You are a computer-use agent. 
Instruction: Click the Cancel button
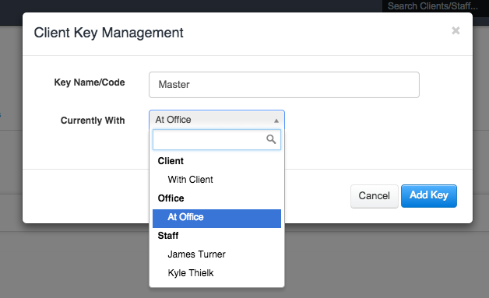[375, 196]
